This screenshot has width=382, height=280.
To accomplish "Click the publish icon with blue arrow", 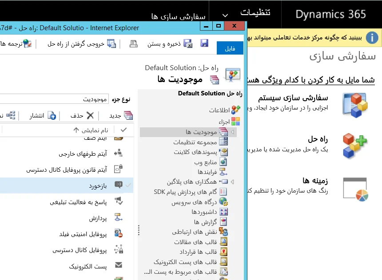I will [x=52, y=116].
